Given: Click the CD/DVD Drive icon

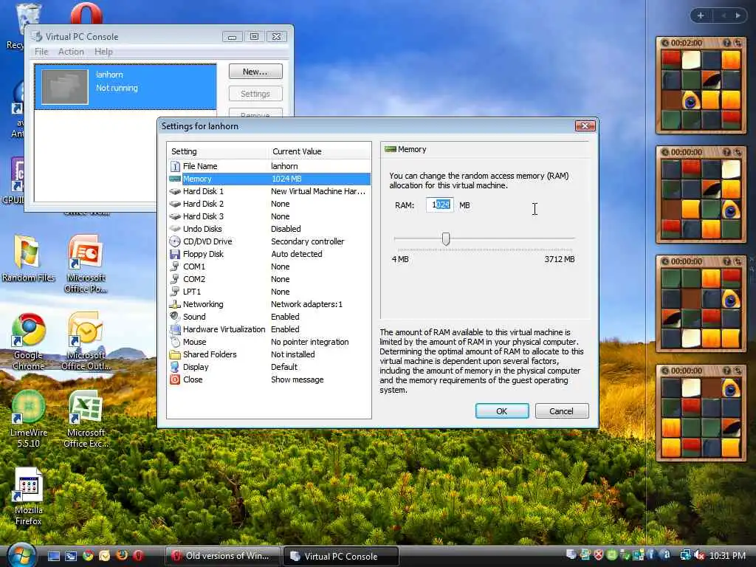Looking at the screenshot, I should [174, 241].
